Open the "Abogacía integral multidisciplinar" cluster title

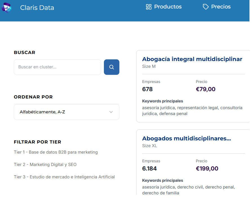(192, 59)
